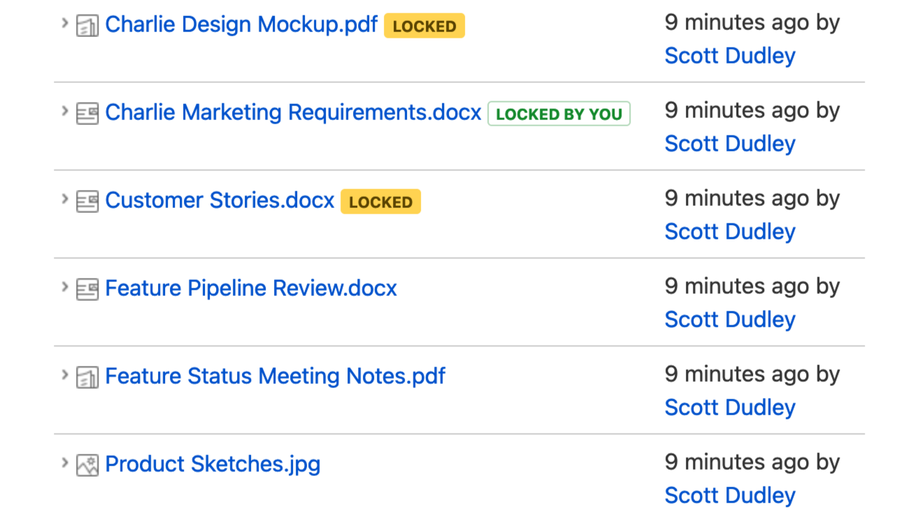904x513 pixels.
Task: Expand the Feature Status Meeting Notes.pdf row
Action: point(64,375)
